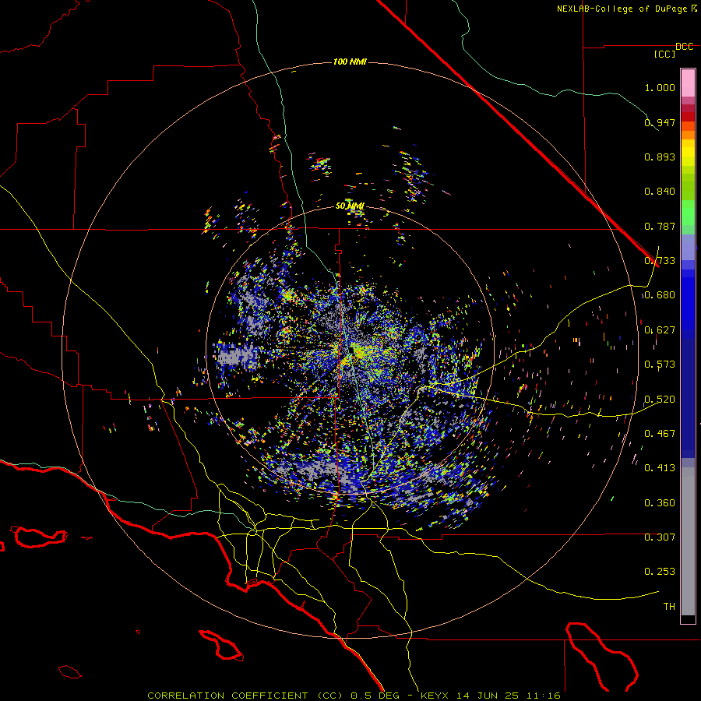Click the 0.573 legend value
The image size is (701, 701).
coord(660,365)
